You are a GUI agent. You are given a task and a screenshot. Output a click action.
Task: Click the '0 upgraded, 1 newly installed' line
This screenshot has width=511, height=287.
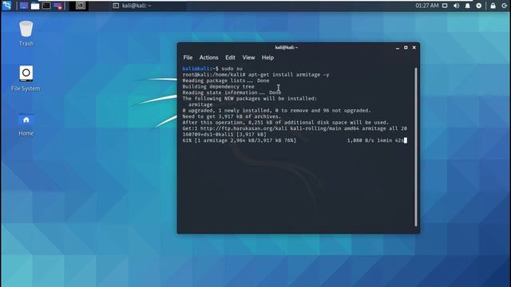click(x=277, y=111)
